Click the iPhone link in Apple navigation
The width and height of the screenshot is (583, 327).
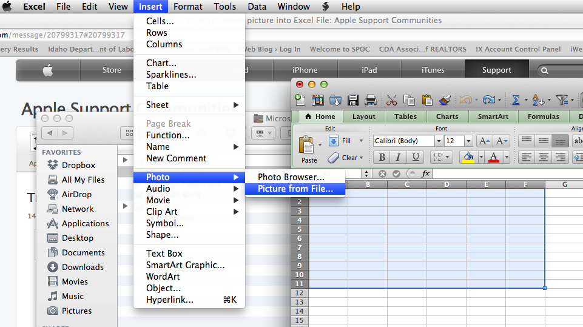(x=305, y=70)
